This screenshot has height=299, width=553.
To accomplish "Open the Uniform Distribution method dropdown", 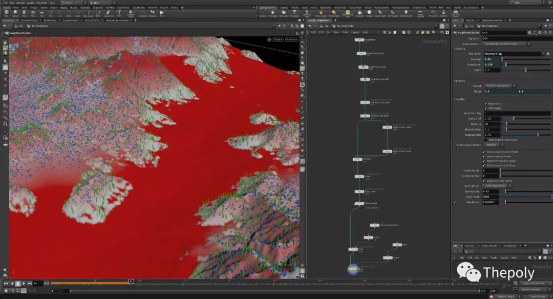I will point(500,86).
